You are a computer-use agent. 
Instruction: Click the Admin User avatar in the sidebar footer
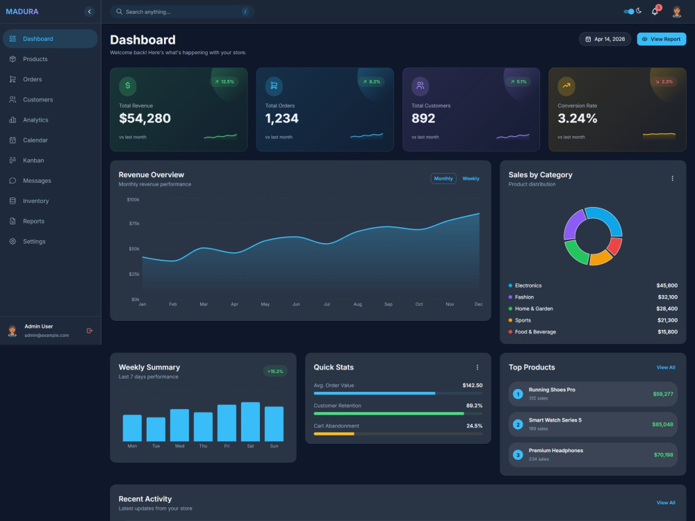click(x=13, y=331)
